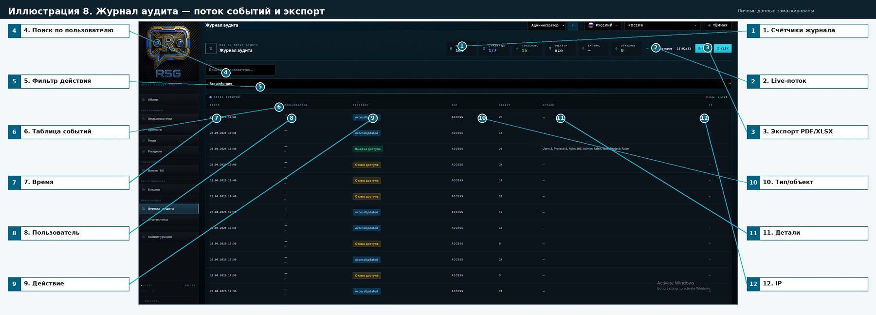The width and height of the screenshot is (876, 315).
Task: Click the arrow icon next to Администратор
Action: pyautogui.click(x=572, y=25)
